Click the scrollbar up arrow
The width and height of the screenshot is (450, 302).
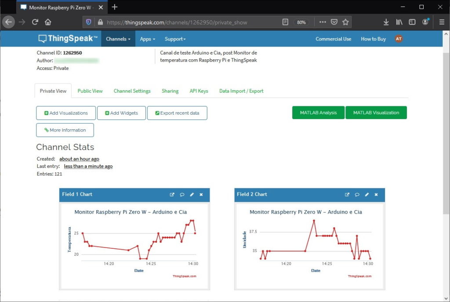pos(446,33)
